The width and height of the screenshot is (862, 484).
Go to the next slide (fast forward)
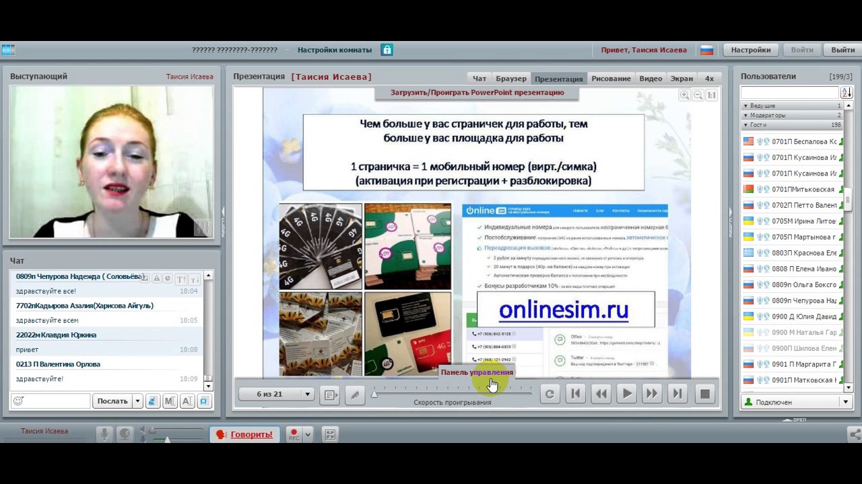pyautogui.click(x=652, y=394)
